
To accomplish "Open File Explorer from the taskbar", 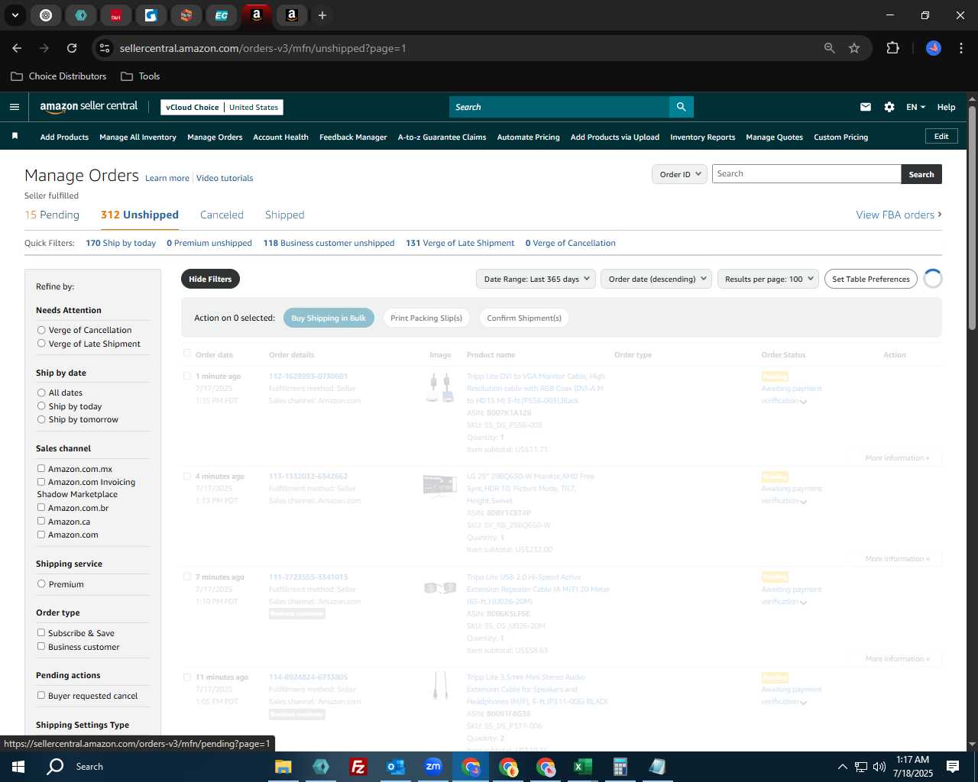I will (283, 767).
